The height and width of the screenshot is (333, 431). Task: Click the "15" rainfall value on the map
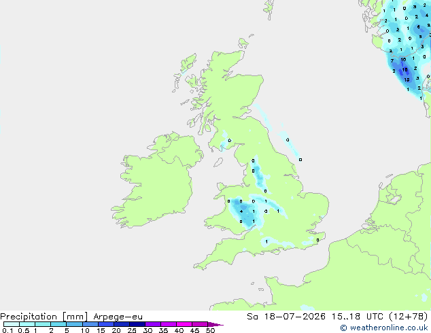(x=407, y=80)
